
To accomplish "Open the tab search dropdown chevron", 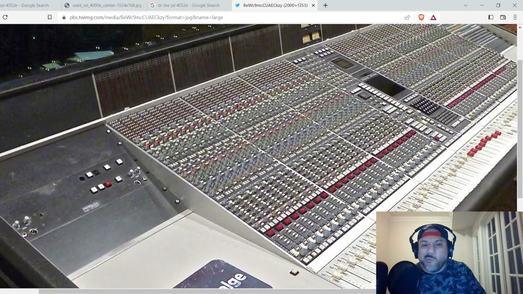I will pyautogui.click(x=465, y=5).
